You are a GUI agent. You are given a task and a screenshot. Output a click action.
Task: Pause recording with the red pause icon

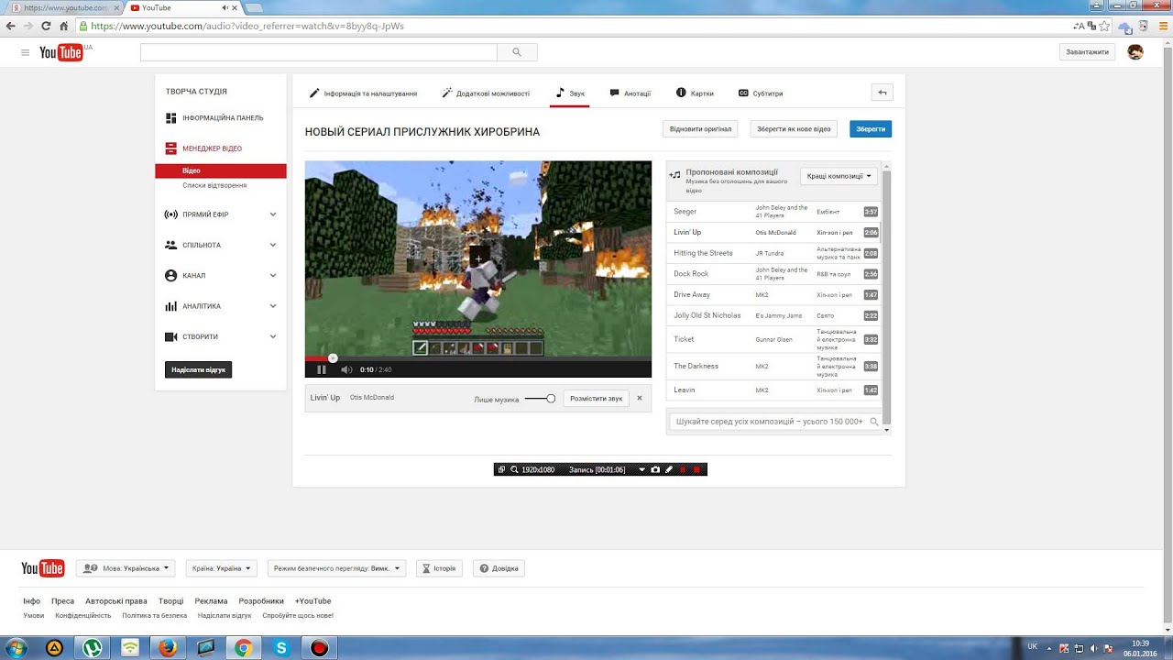click(x=683, y=469)
